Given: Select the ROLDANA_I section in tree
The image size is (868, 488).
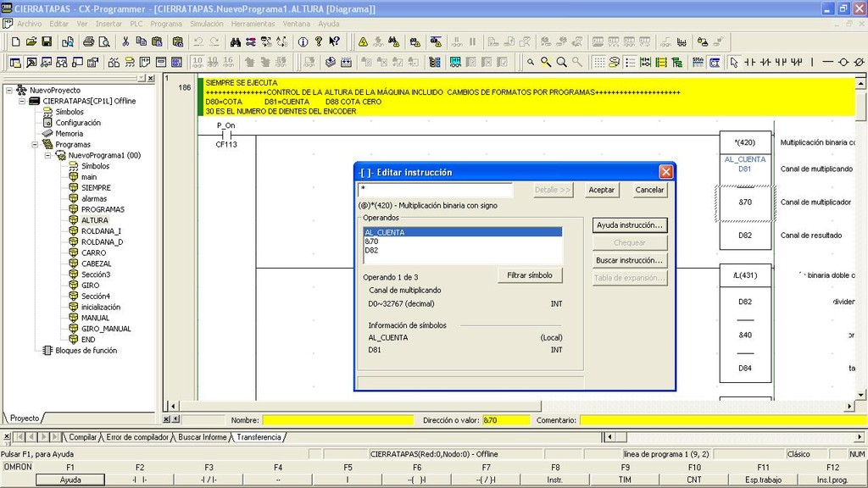Looking at the screenshot, I should pos(101,231).
